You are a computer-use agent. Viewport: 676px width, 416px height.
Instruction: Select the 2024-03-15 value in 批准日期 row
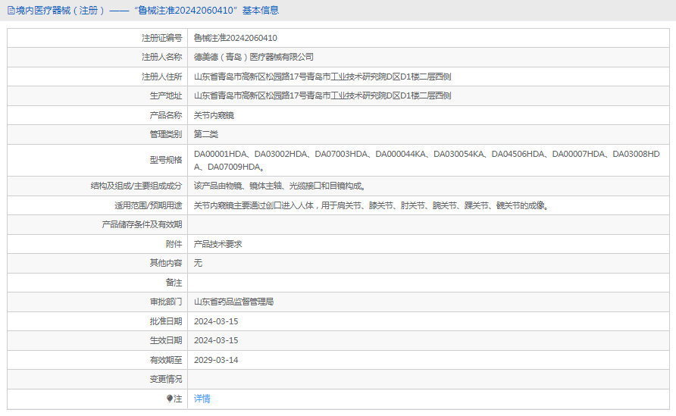[x=216, y=321]
